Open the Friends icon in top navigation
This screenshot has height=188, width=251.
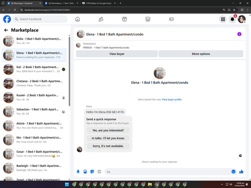(101, 19)
